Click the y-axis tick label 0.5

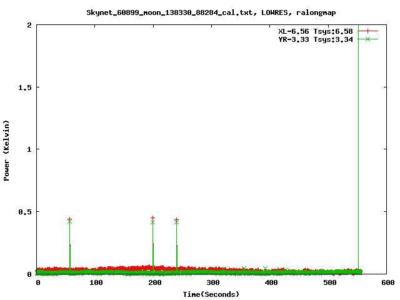tap(25, 212)
